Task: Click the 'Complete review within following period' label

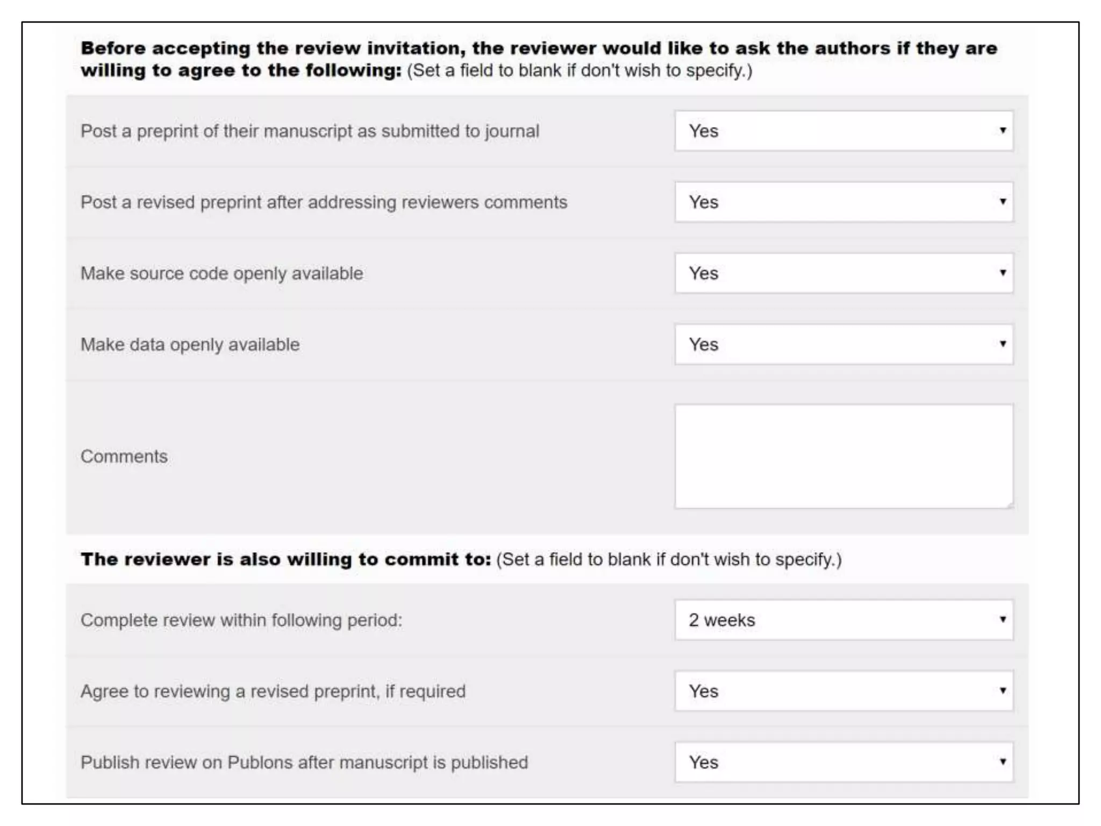Action: tap(241, 621)
